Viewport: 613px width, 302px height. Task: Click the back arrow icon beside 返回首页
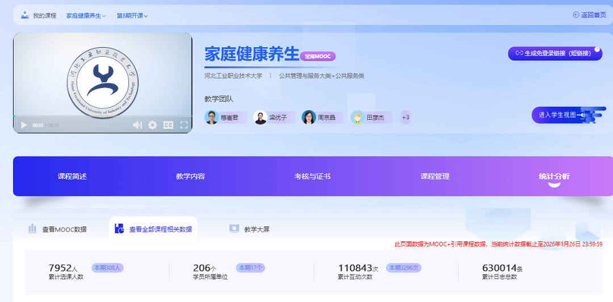pos(576,15)
